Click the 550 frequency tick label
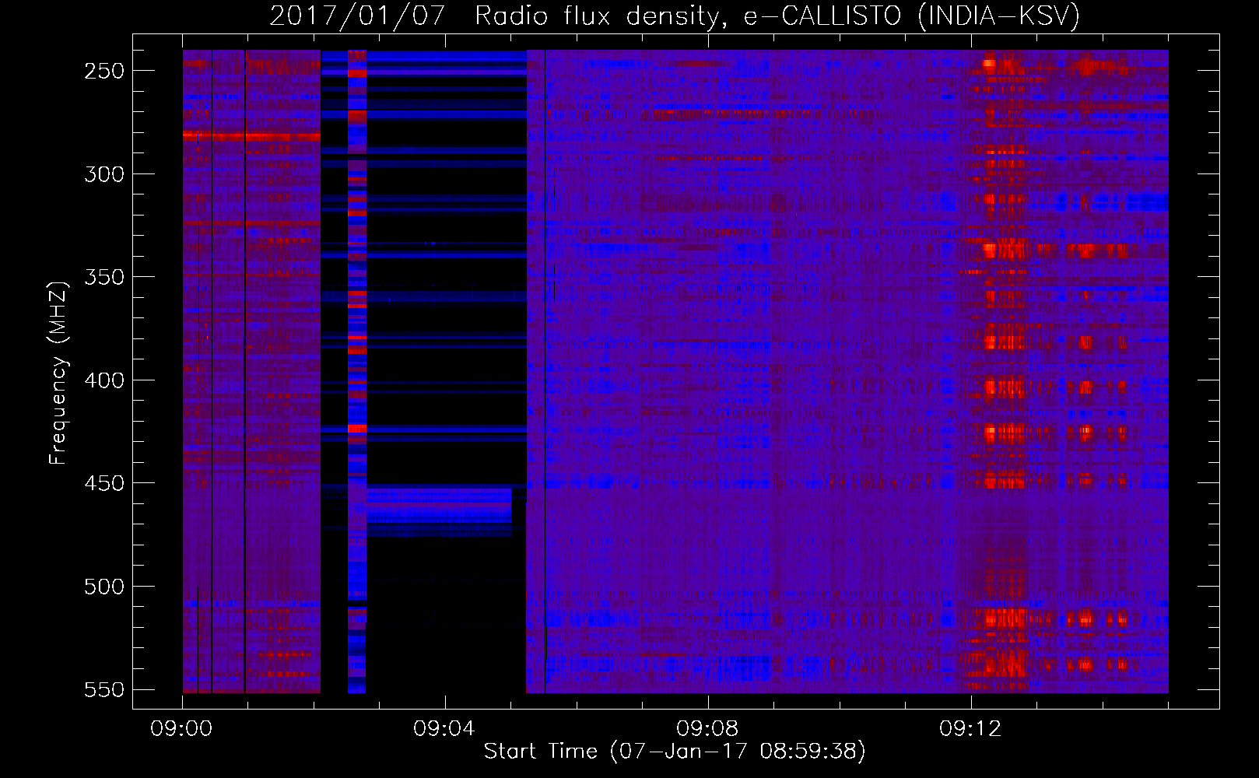Image resolution: width=1259 pixels, height=778 pixels. coord(104,690)
